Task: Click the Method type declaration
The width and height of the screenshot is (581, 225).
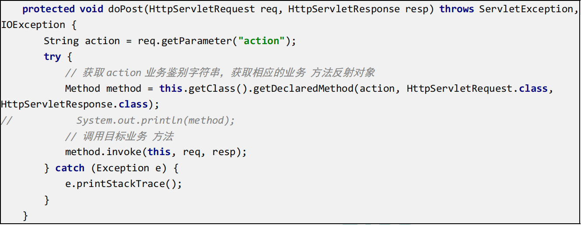Action: point(82,89)
